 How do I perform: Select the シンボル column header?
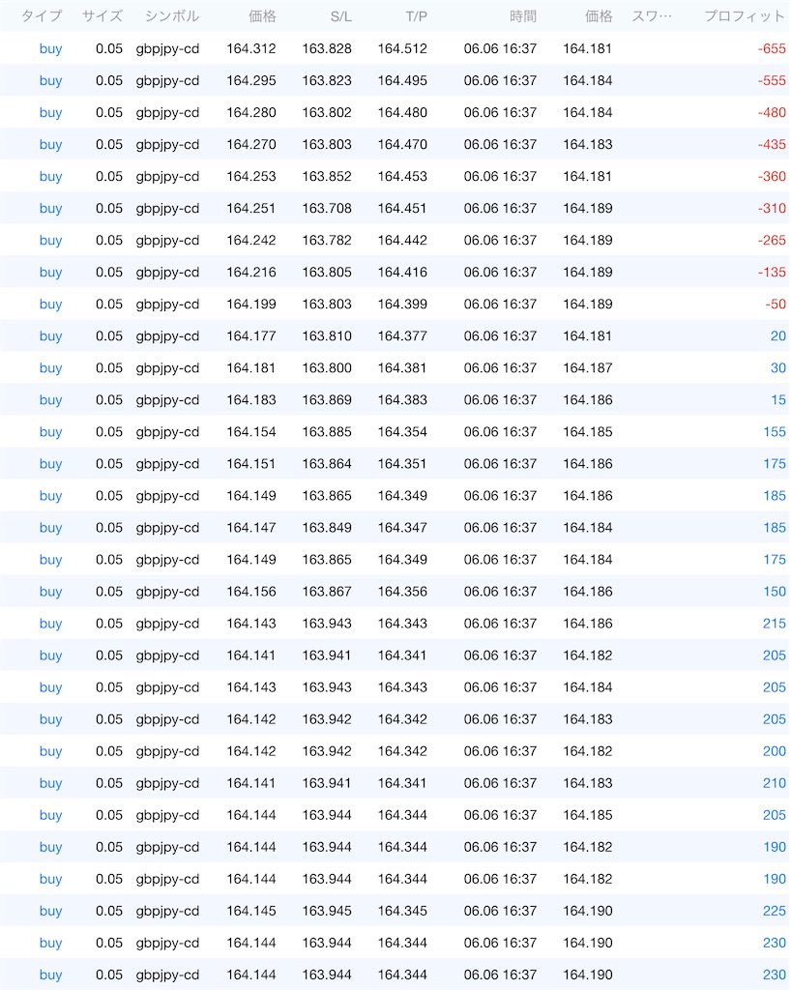pos(172,16)
